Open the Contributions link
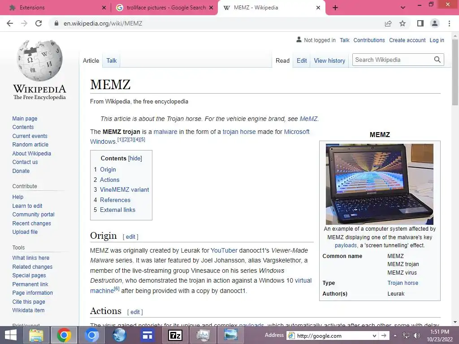The image size is (459, 344). [x=369, y=40]
